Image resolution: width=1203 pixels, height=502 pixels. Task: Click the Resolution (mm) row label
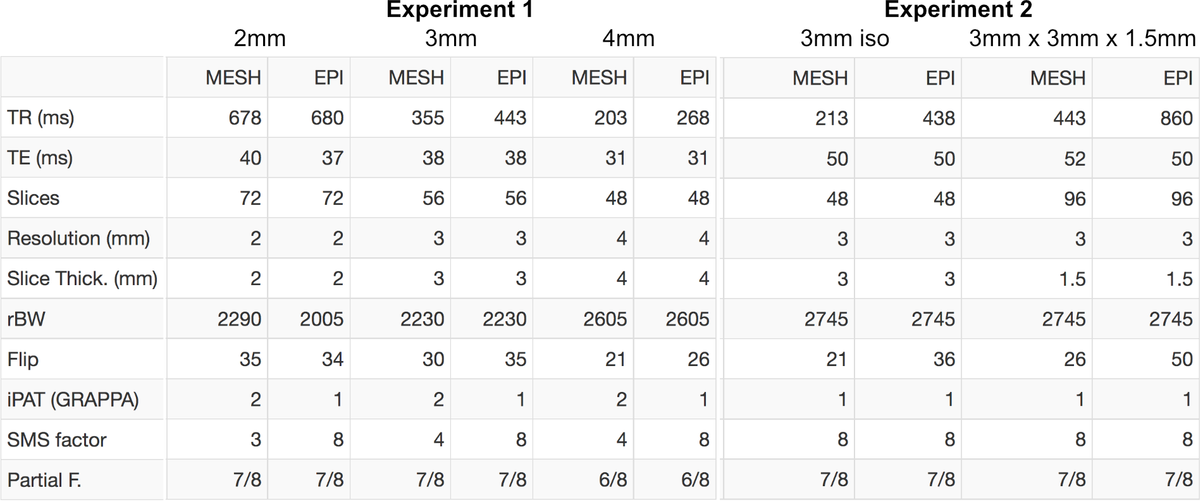[x=78, y=238]
